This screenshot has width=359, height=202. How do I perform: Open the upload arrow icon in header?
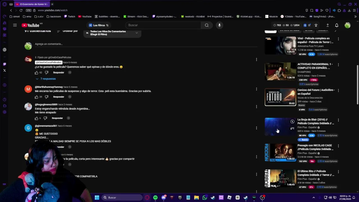coord(328,25)
